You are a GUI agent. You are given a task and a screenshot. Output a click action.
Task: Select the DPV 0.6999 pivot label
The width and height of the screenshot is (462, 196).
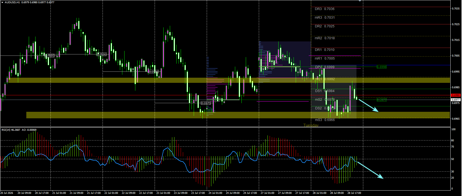click(324, 67)
